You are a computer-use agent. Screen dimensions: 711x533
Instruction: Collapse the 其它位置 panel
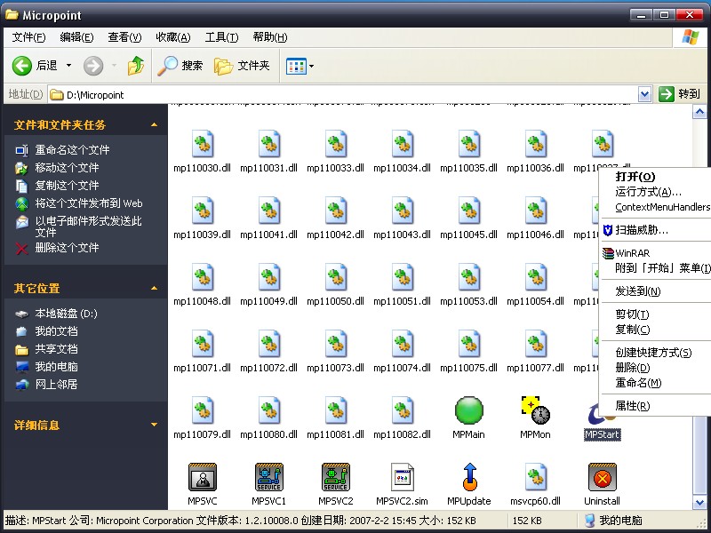(x=154, y=288)
